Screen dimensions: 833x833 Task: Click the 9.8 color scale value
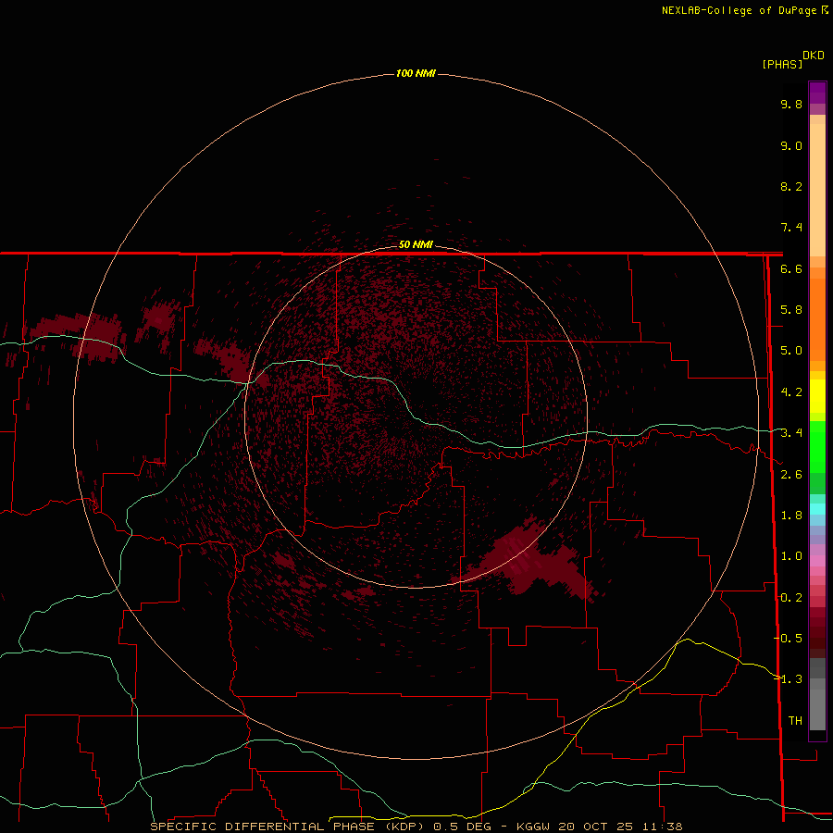[x=791, y=105]
